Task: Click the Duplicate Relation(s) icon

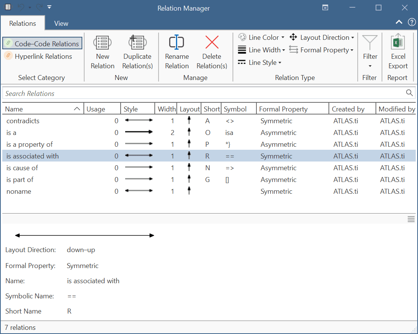Action: tap(138, 42)
